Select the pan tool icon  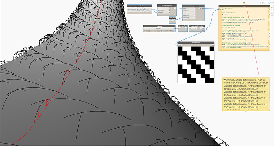[272, 16]
